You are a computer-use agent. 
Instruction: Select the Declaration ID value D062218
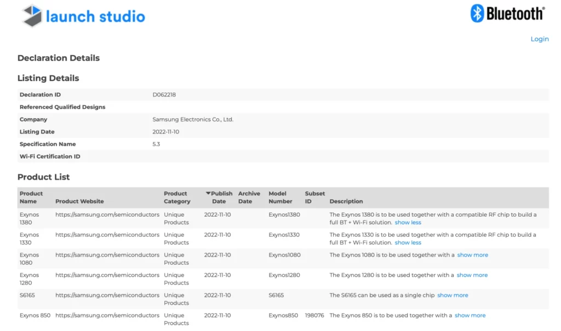pos(164,95)
